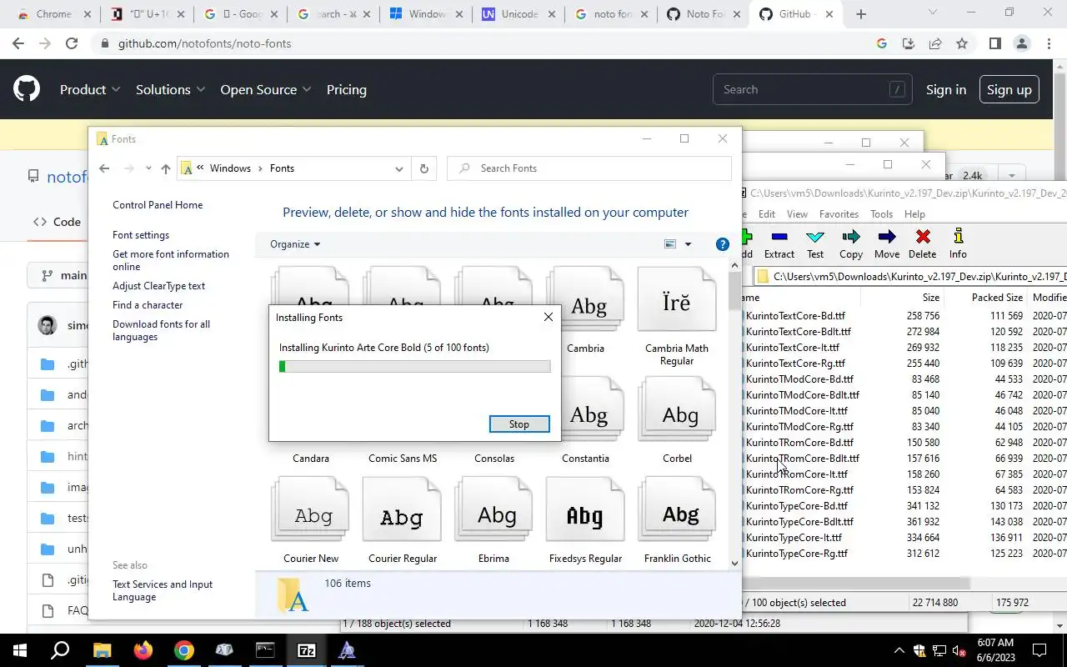Expand Organize dropdown in Fonts window
The height and width of the screenshot is (667, 1067).
[295, 244]
